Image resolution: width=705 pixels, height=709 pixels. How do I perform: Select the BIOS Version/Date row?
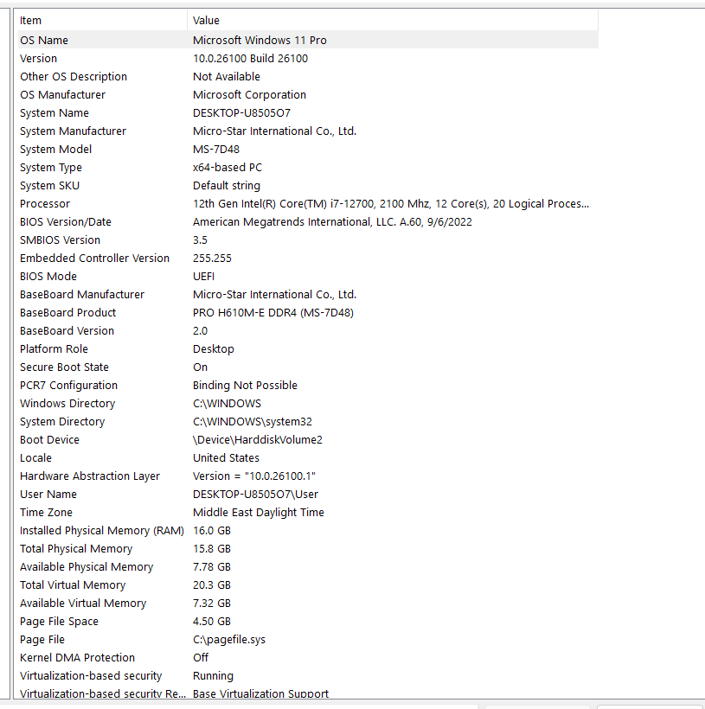pyautogui.click(x=308, y=221)
